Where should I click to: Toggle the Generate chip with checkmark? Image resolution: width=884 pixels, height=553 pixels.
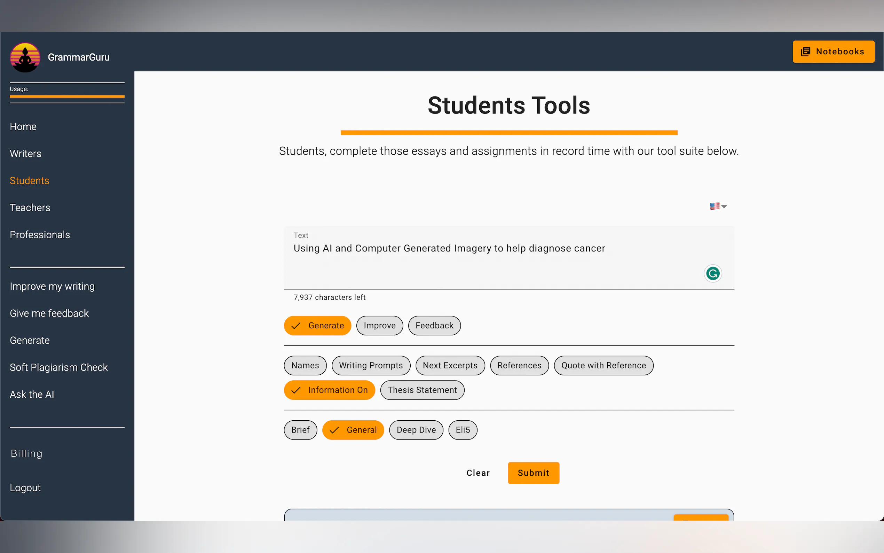(317, 326)
